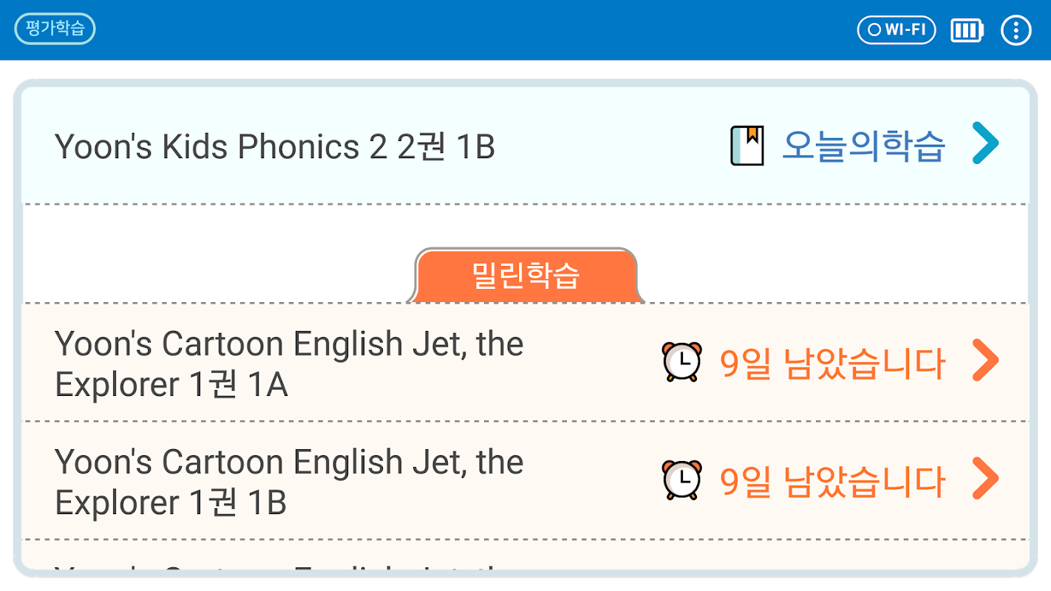
Task: Click the blue top header bar
Action: point(473,30)
